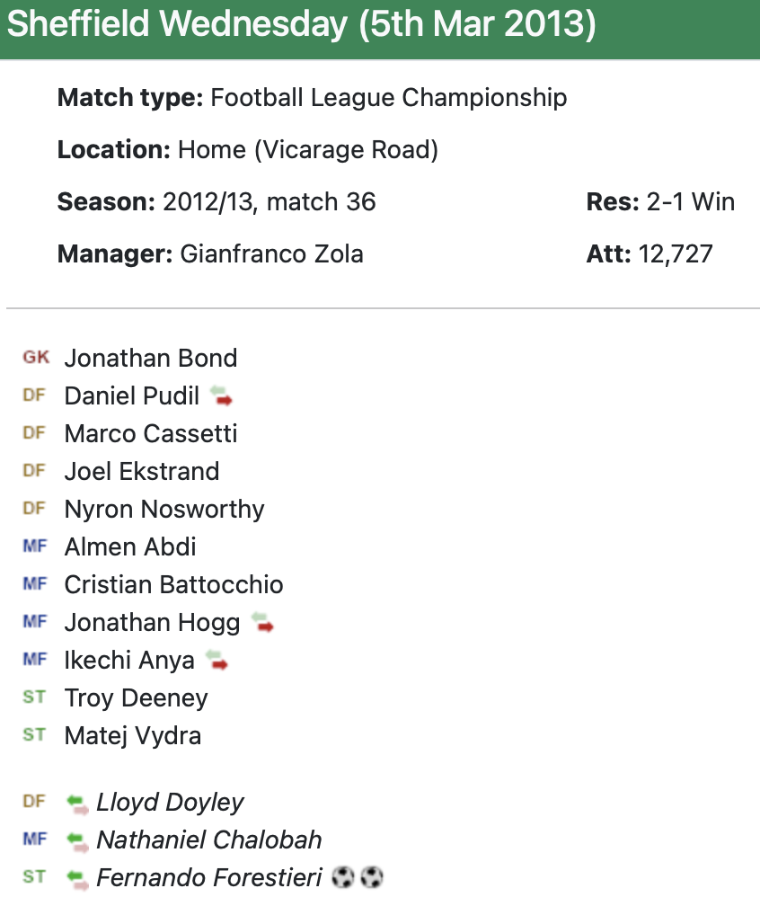
Task: Open Almen Abdi player page
Action: pos(130,547)
